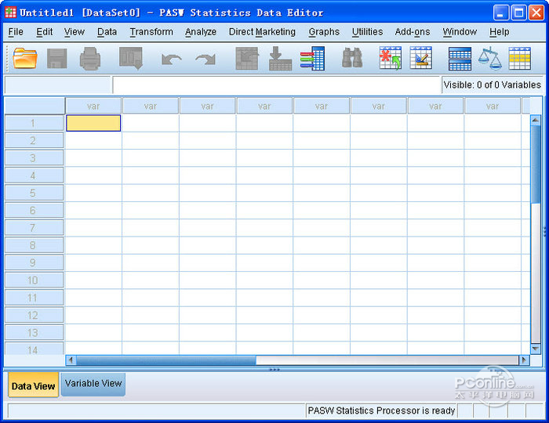This screenshot has width=549, height=423.
Task: Click the Select Cases icon
Action: 519,59
